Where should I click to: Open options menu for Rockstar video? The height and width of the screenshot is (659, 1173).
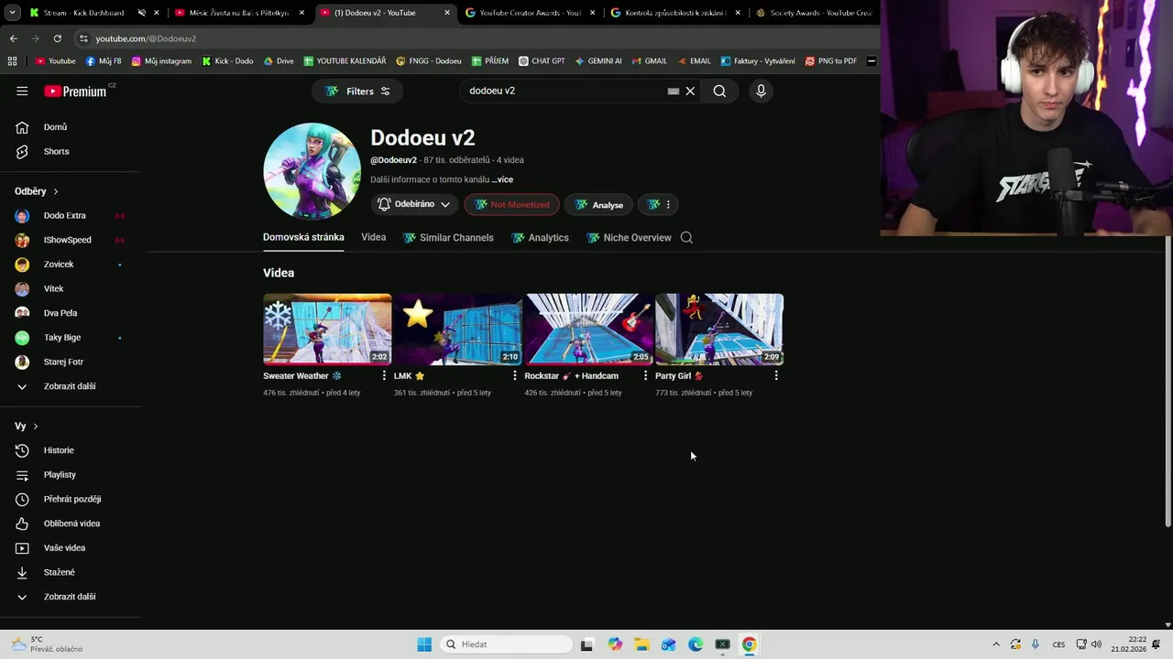[x=645, y=375]
